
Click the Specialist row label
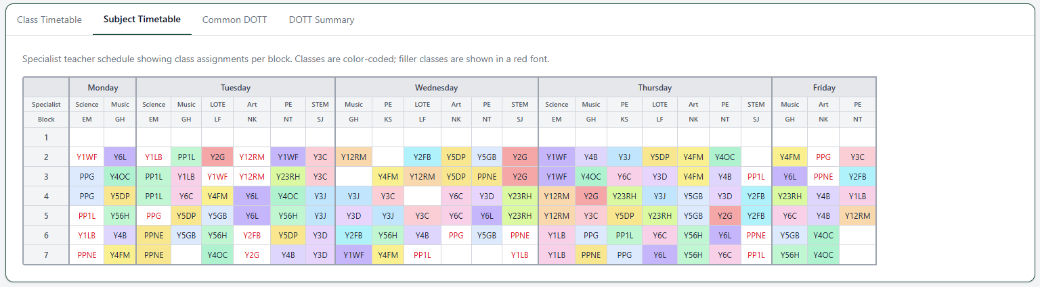(x=46, y=104)
